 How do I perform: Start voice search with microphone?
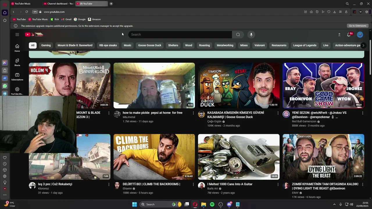(251, 35)
